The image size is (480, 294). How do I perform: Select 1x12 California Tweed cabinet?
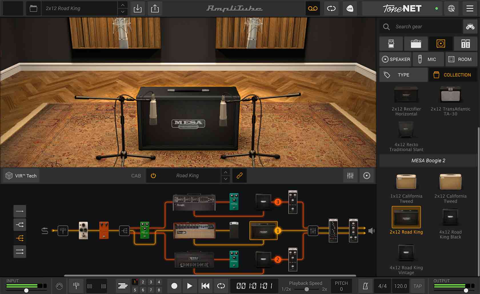tap(406, 188)
